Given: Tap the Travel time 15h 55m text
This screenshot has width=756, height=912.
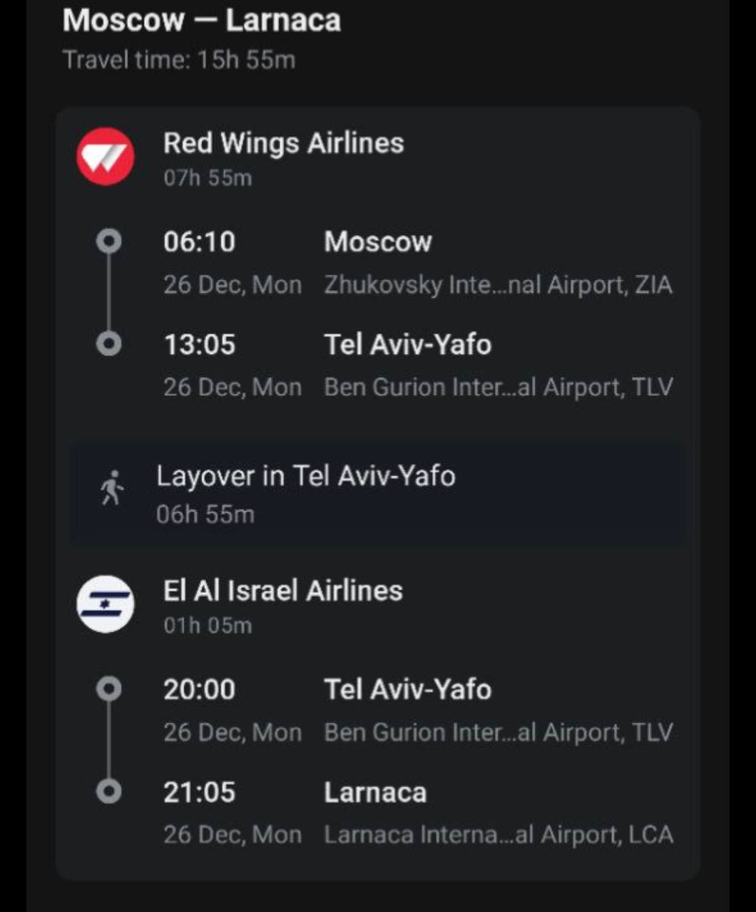Looking at the screenshot, I should coord(179,60).
